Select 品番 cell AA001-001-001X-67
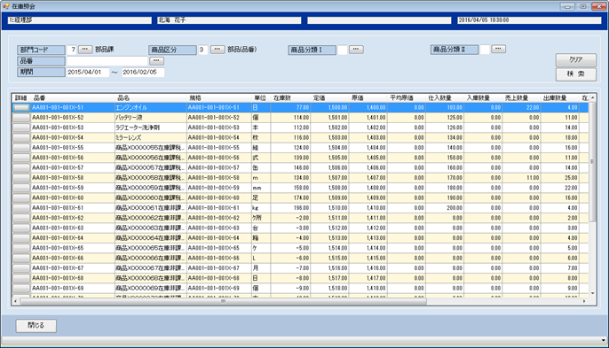 tap(73, 268)
